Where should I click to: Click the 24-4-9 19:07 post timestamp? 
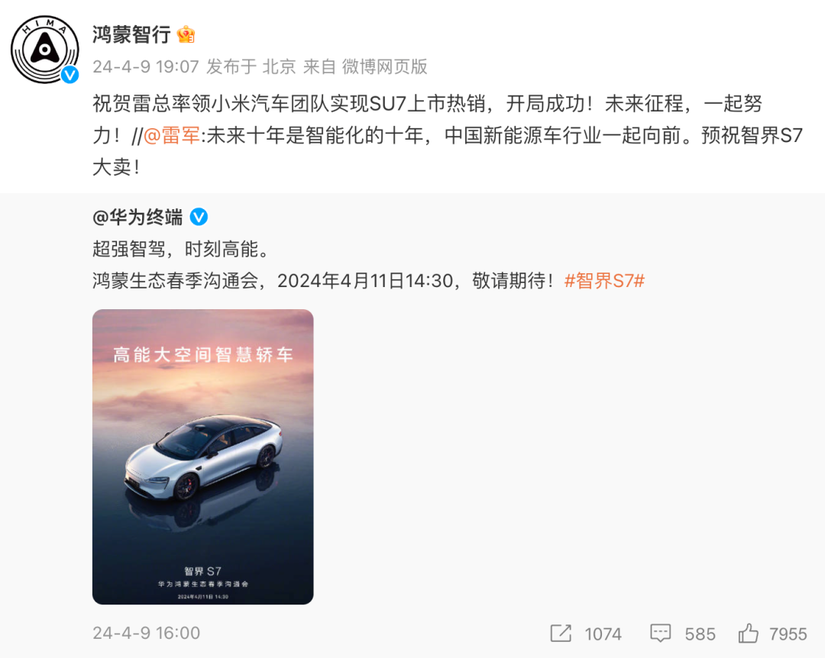point(146,67)
